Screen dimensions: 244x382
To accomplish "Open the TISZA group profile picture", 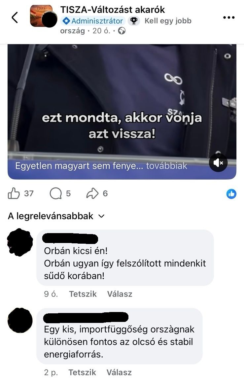I will coord(41,16).
